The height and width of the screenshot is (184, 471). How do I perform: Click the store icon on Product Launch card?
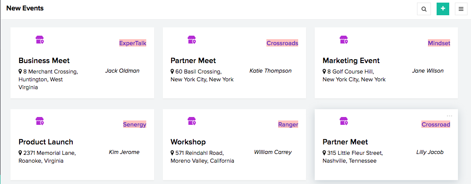[40, 121]
